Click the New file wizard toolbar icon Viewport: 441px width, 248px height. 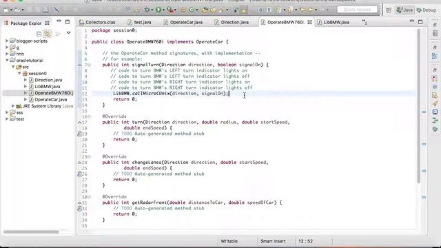pyautogui.click(x=6, y=10)
